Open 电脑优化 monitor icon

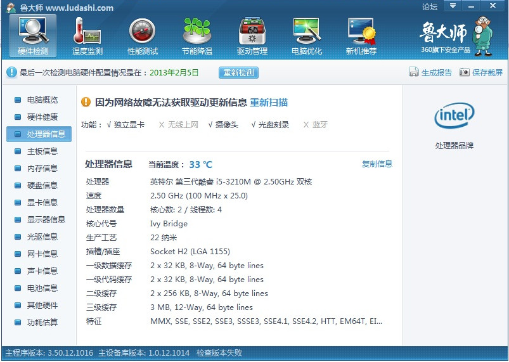pyautogui.click(x=307, y=36)
